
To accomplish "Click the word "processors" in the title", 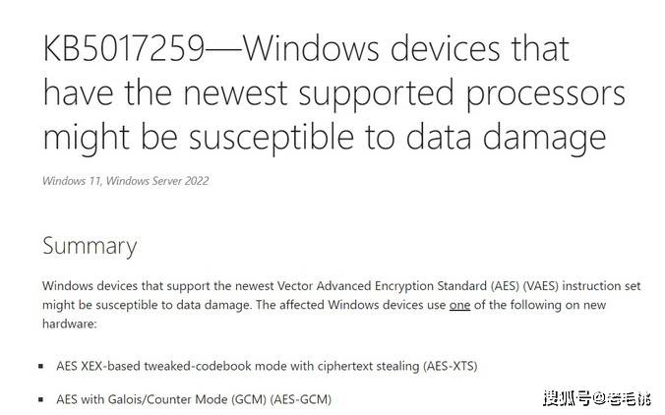I will coord(546,94).
